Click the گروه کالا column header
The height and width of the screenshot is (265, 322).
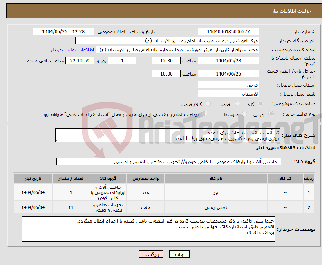click(x=108, y=178)
